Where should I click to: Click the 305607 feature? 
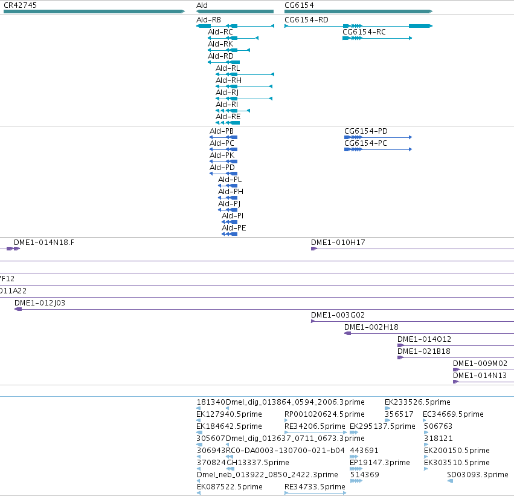click(x=199, y=445)
